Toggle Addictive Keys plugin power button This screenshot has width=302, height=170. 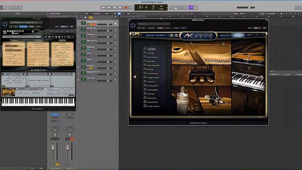point(133,25)
